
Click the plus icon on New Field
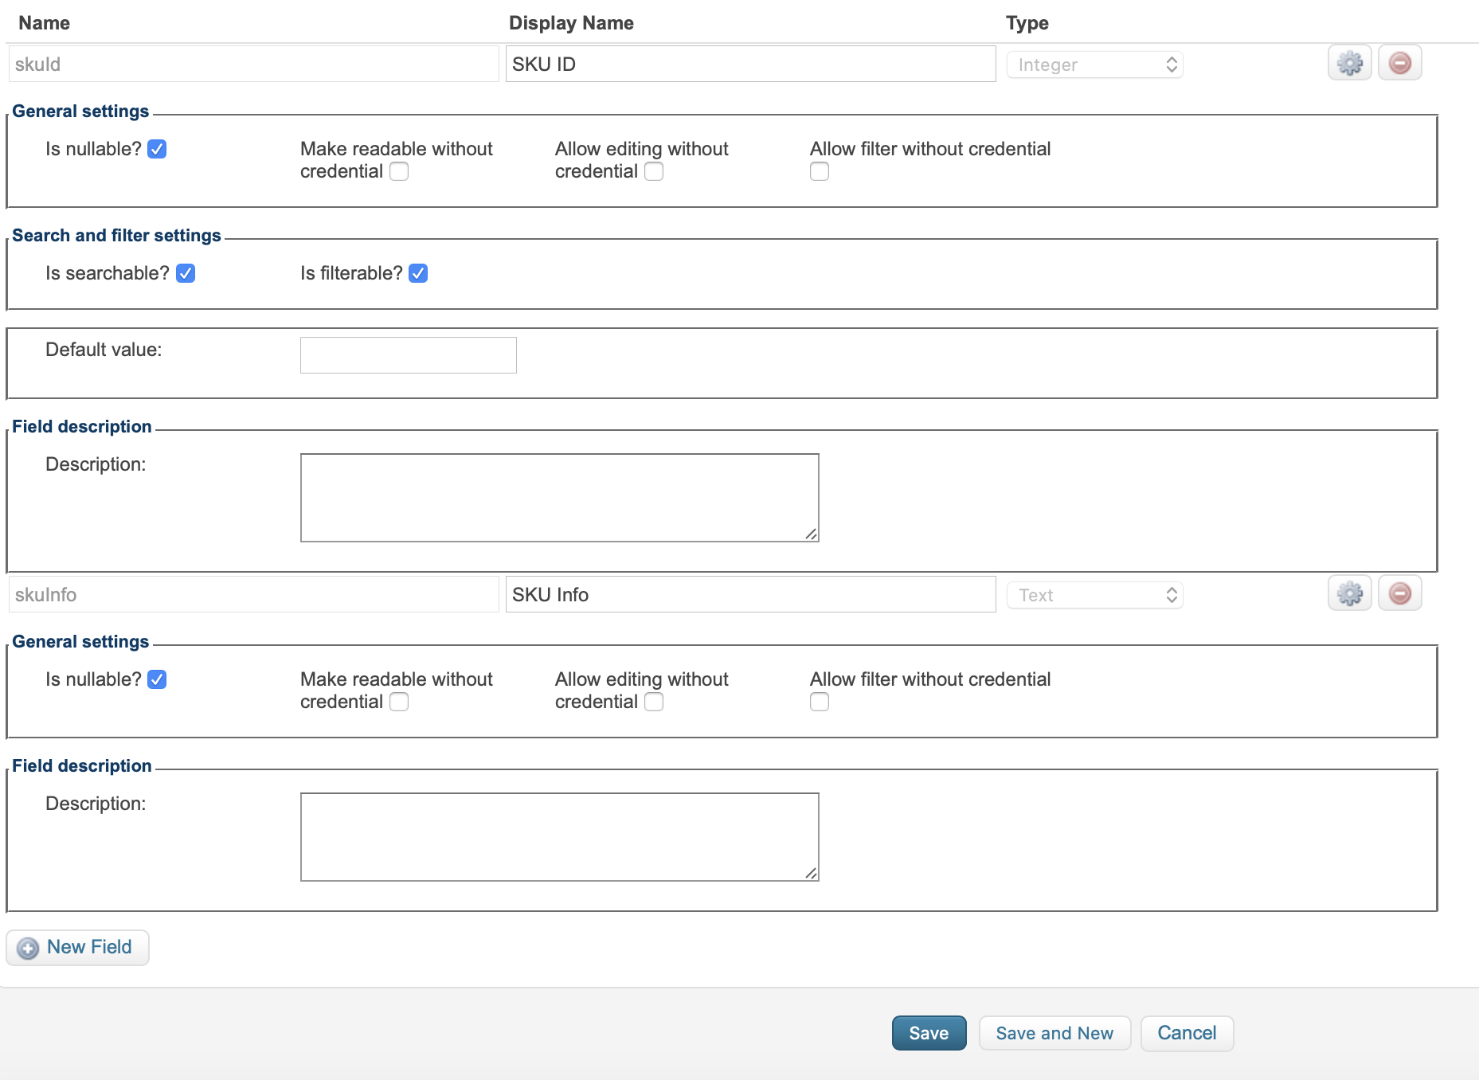[26, 948]
